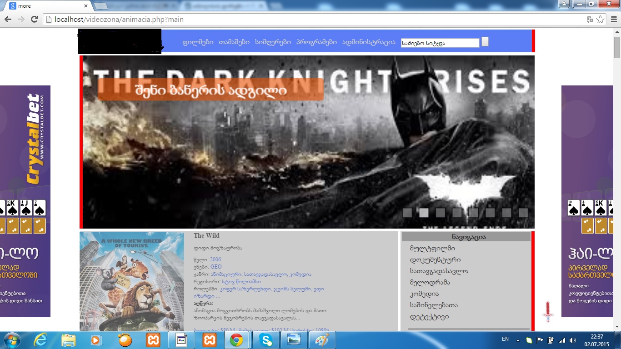This screenshot has height=349, width=621.
Task: Open The Wild movie poster
Action: (132, 281)
